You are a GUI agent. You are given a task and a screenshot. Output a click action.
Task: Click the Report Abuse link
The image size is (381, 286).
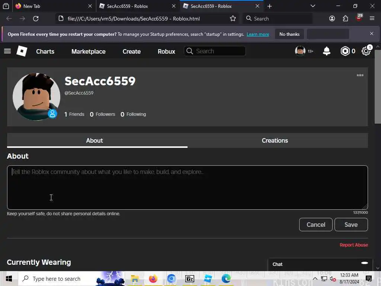(353, 245)
